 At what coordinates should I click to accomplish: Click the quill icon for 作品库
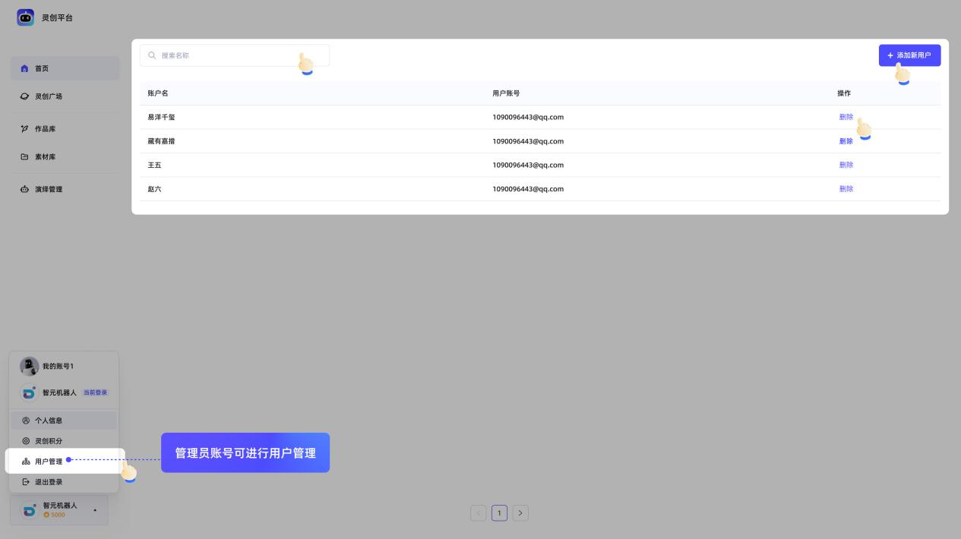point(25,129)
